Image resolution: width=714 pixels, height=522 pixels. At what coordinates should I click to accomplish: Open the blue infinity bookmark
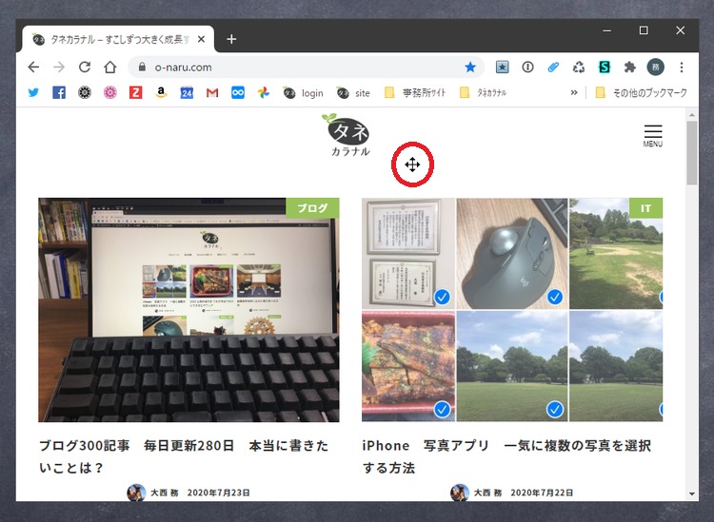[x=238, y=93]
